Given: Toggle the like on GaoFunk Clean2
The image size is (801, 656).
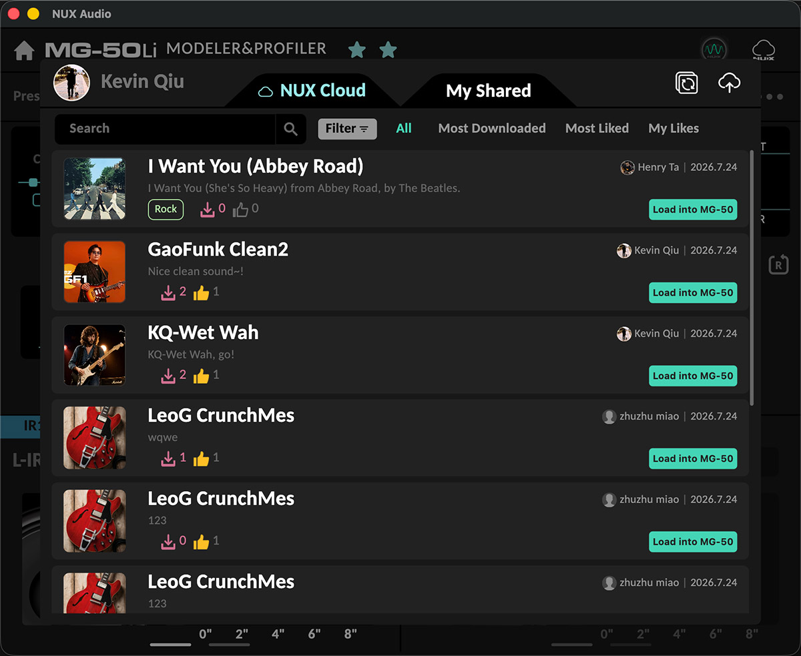Looking at the screenshot, I should click(x=201, y=293).
